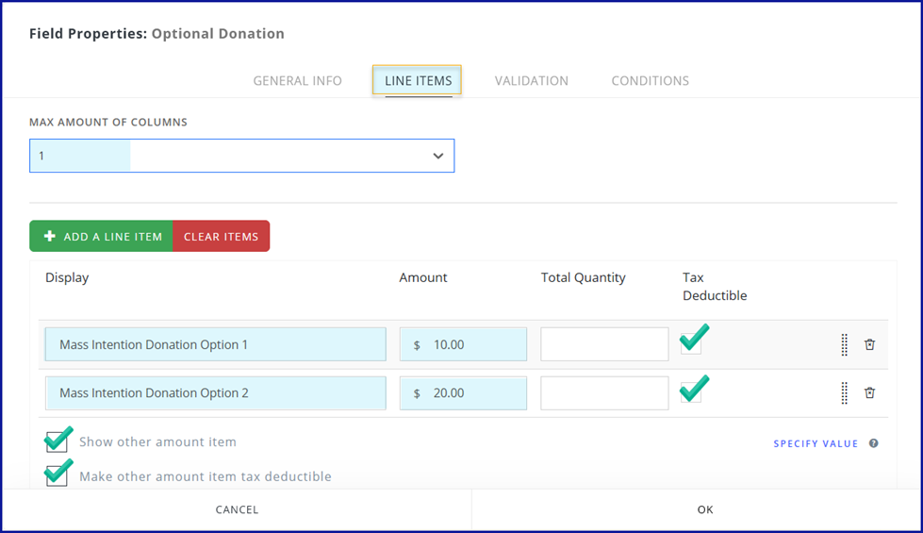Cancel the field properties dialog
Screen dimensions: 923x533
[237, 509]
